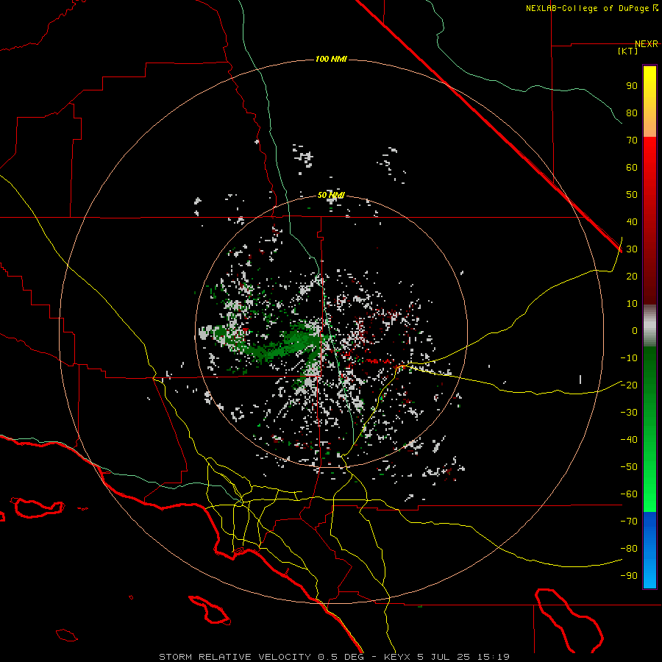
Task: Select the 20 value on velocity scale
Action: coord(632,277)
